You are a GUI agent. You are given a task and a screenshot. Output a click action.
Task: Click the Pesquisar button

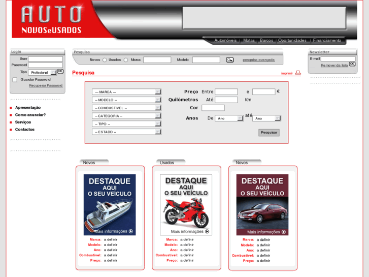pyautogui.click(x=269, y=133)
